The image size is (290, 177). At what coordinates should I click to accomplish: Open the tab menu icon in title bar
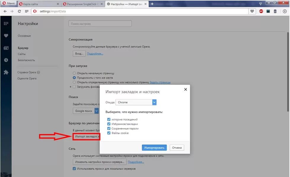[x=260, y=4]
